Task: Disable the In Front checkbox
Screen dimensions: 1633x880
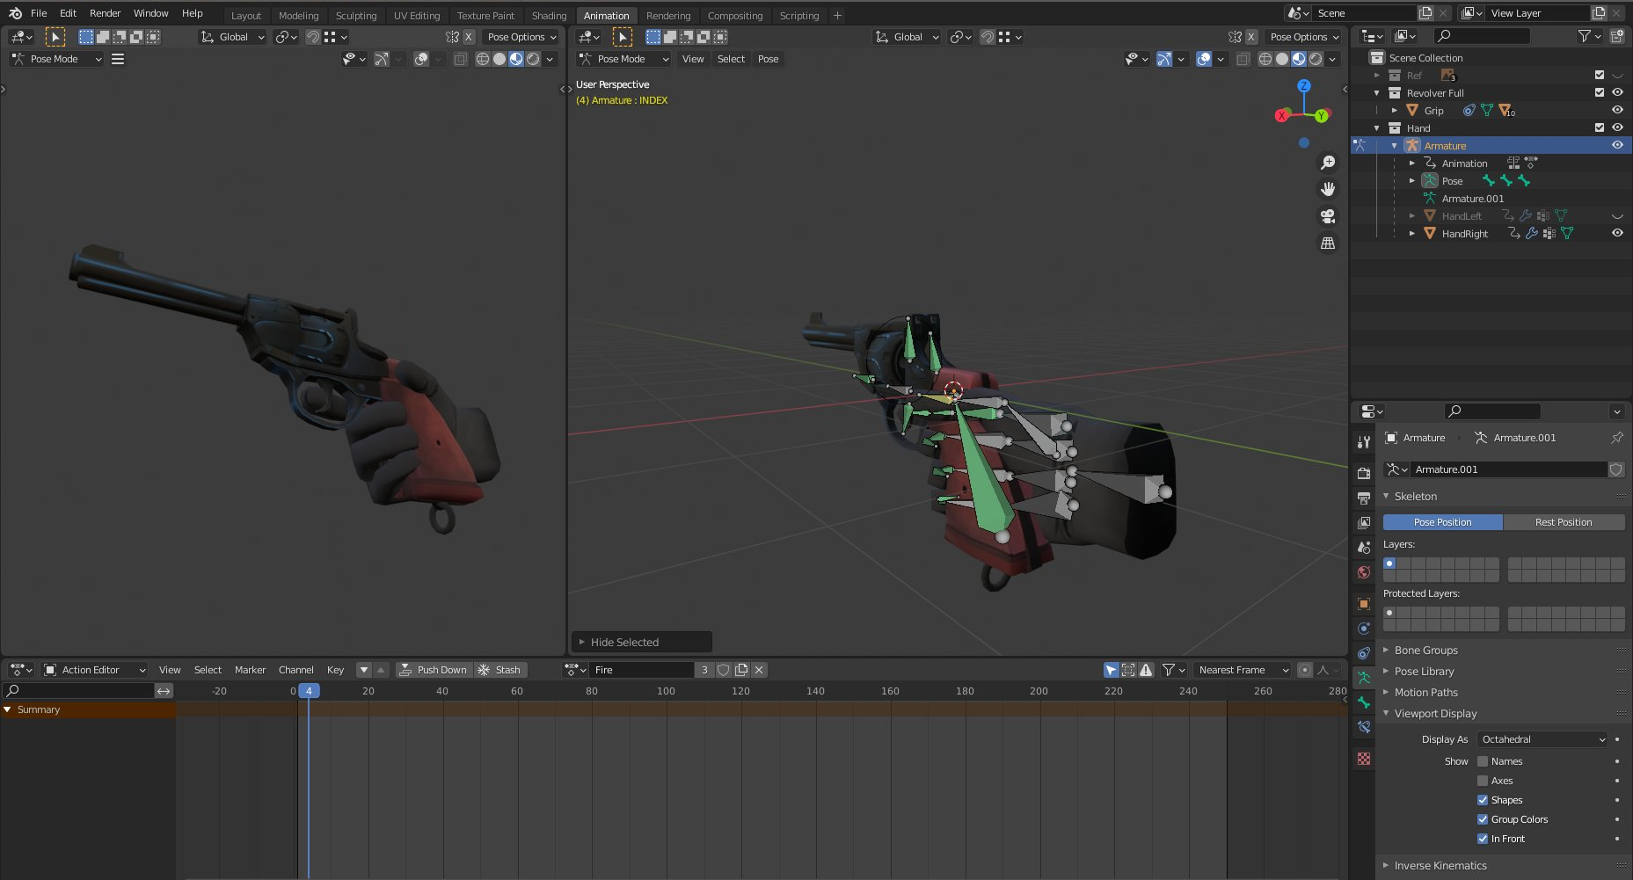Action: point(1483,839)
